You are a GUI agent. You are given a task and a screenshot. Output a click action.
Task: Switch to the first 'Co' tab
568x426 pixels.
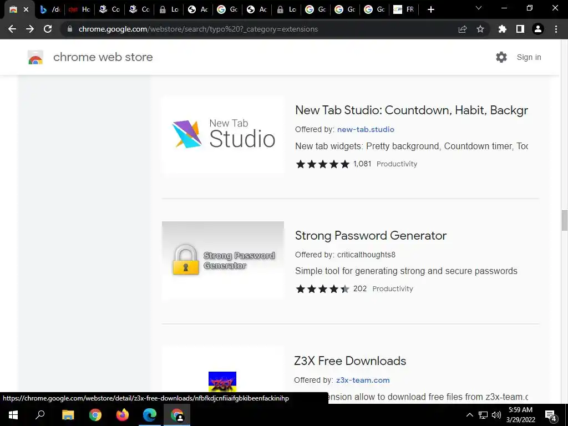pyautogui.click(x=110, y=9)
